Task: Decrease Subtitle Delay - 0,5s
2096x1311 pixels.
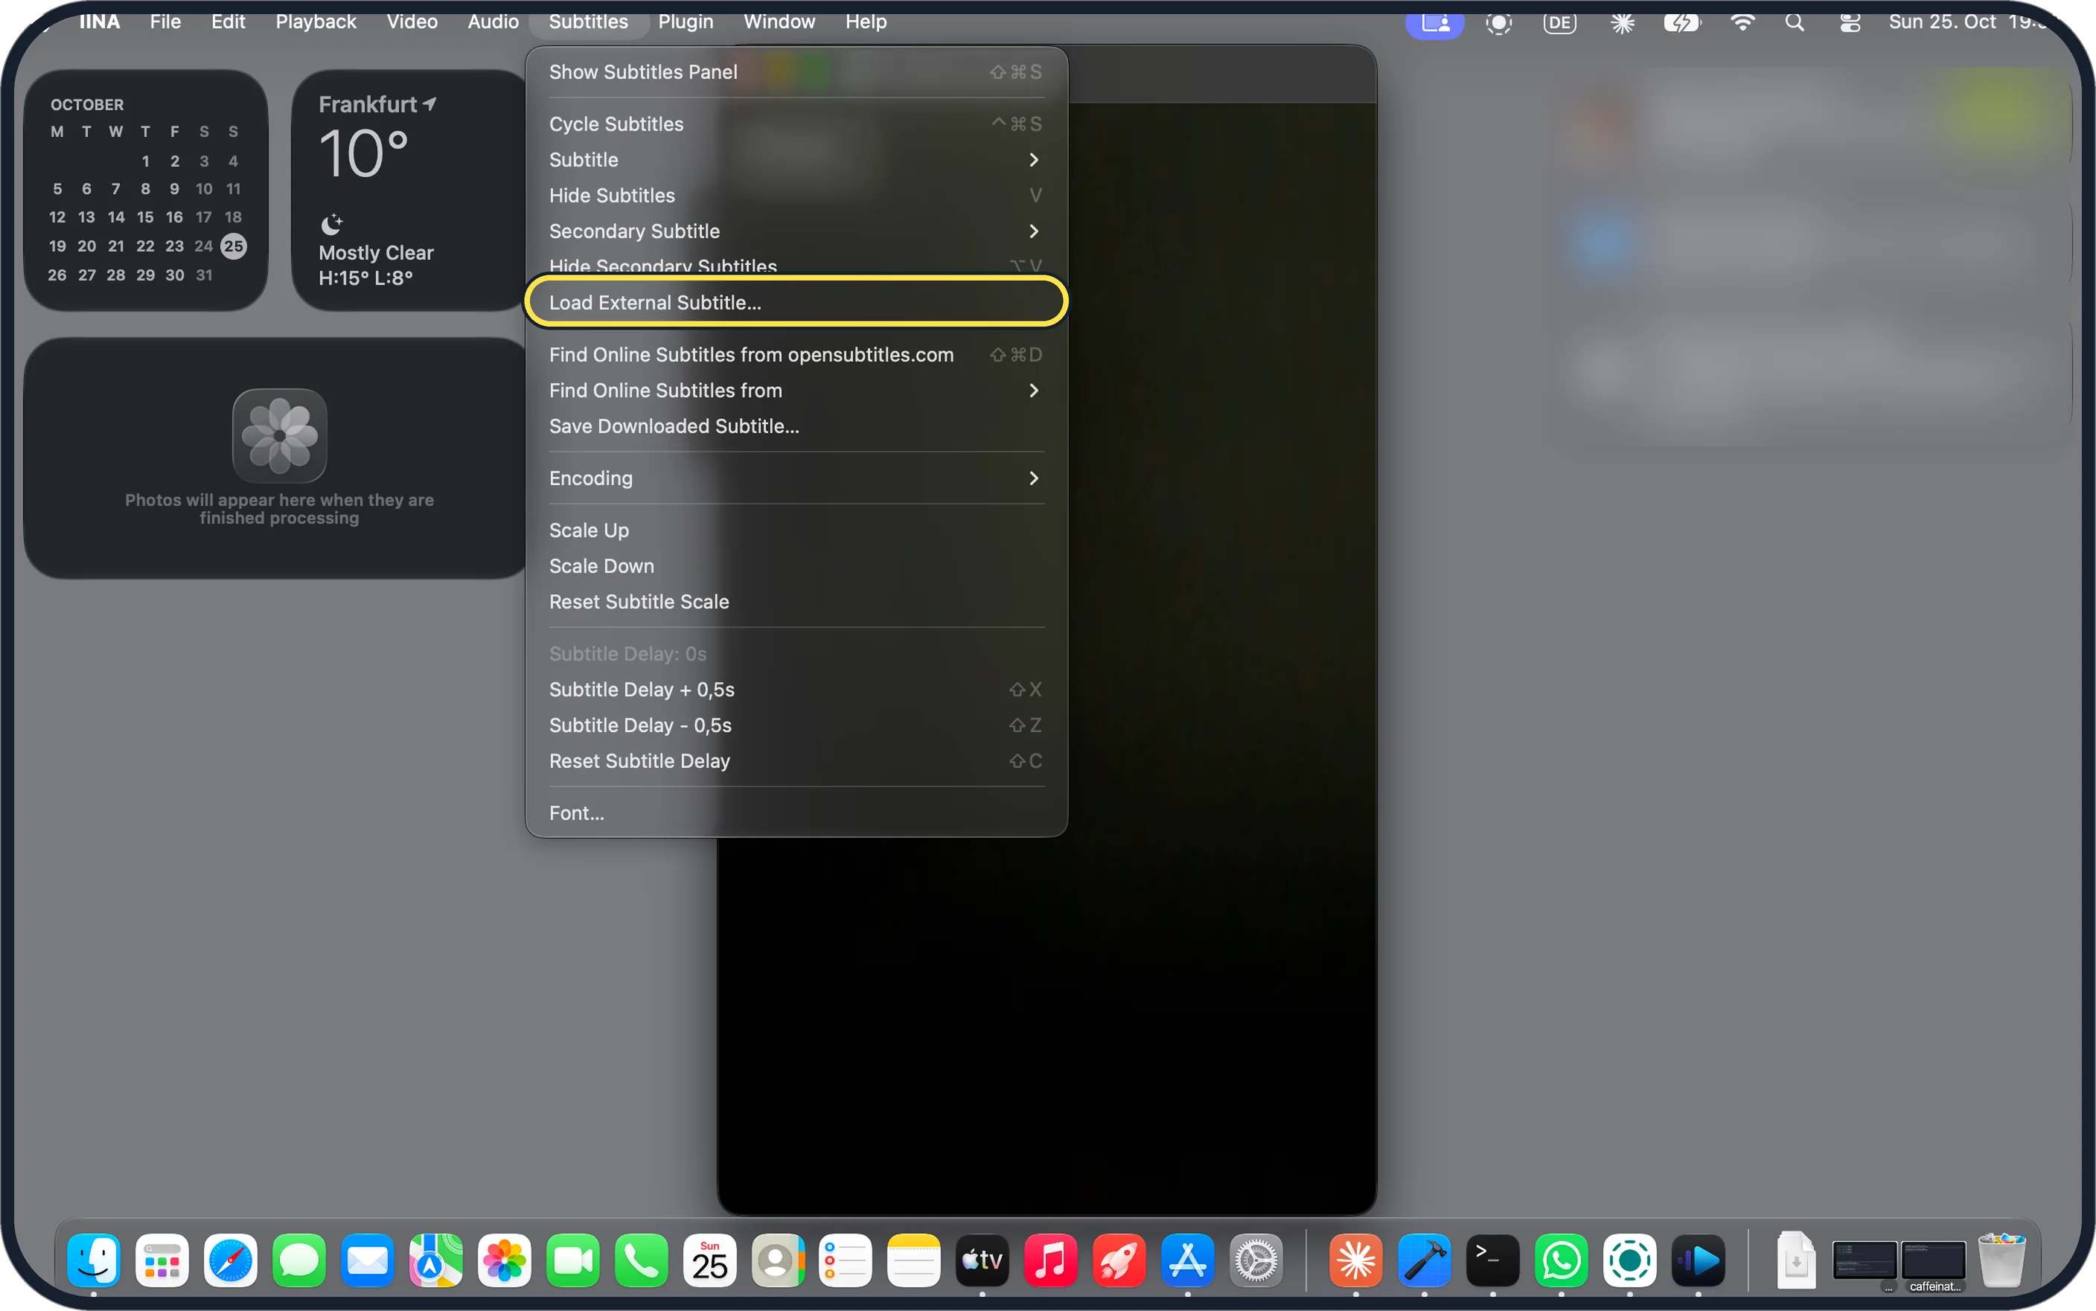Action: pyautogui.click(x=796, y=725)
